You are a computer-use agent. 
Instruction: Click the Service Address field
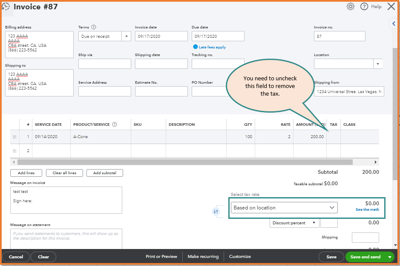(105, 91)
